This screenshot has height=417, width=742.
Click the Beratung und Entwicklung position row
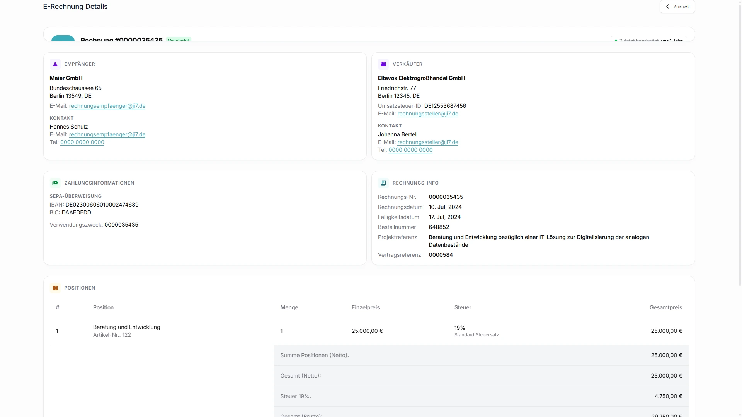369,331
